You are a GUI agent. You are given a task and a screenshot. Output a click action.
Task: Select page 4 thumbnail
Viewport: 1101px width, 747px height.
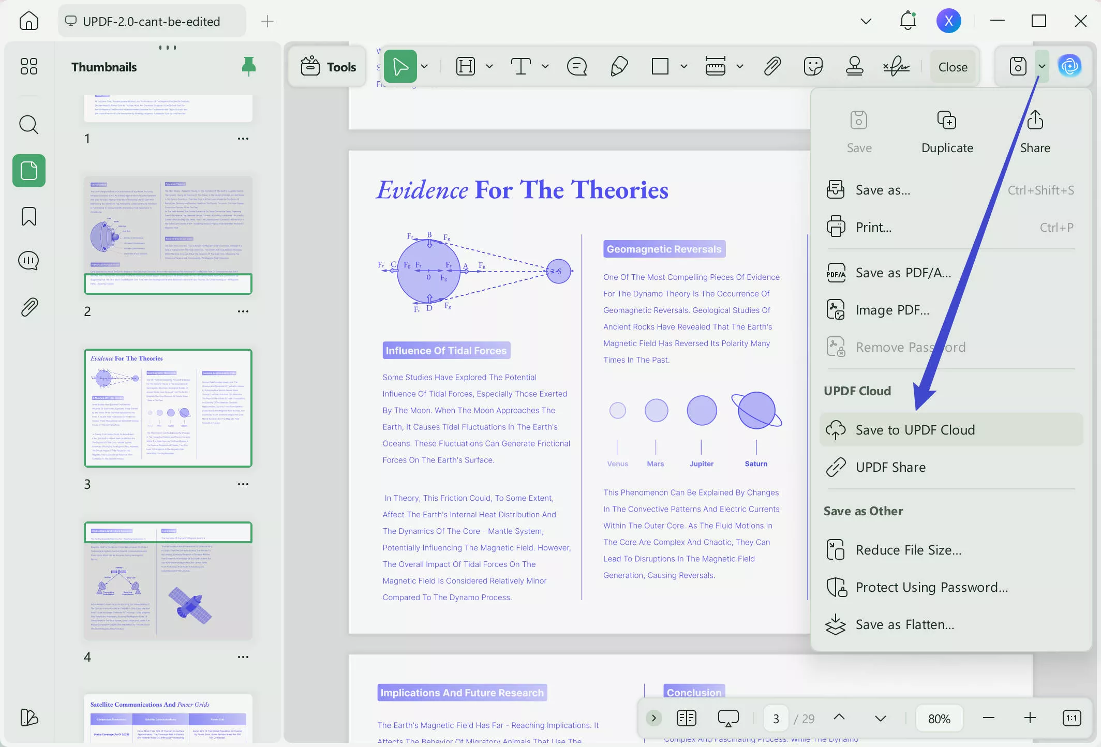click(x=168, y=581)
